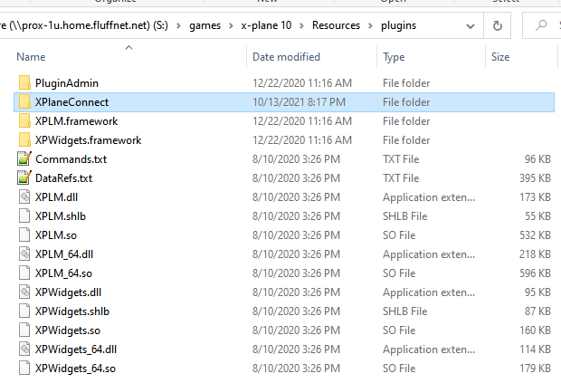Click the DataRefs.txt file icon
Screen dimensions: 561x383
pos(24,177)
